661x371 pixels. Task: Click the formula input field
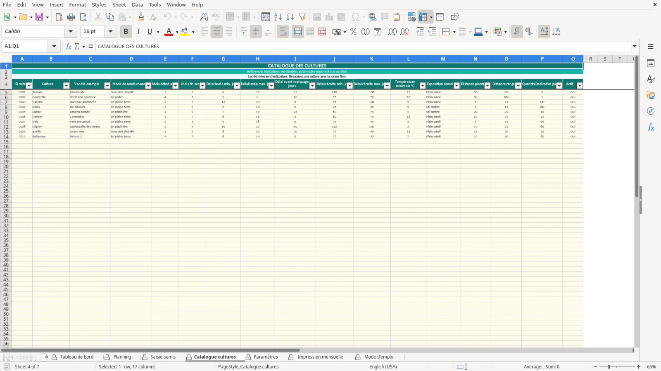363,46
